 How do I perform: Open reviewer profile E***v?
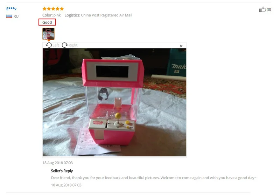coord(11,8)
